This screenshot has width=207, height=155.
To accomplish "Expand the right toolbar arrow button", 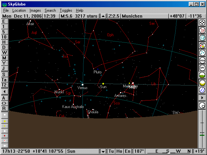I will point(202,98).
